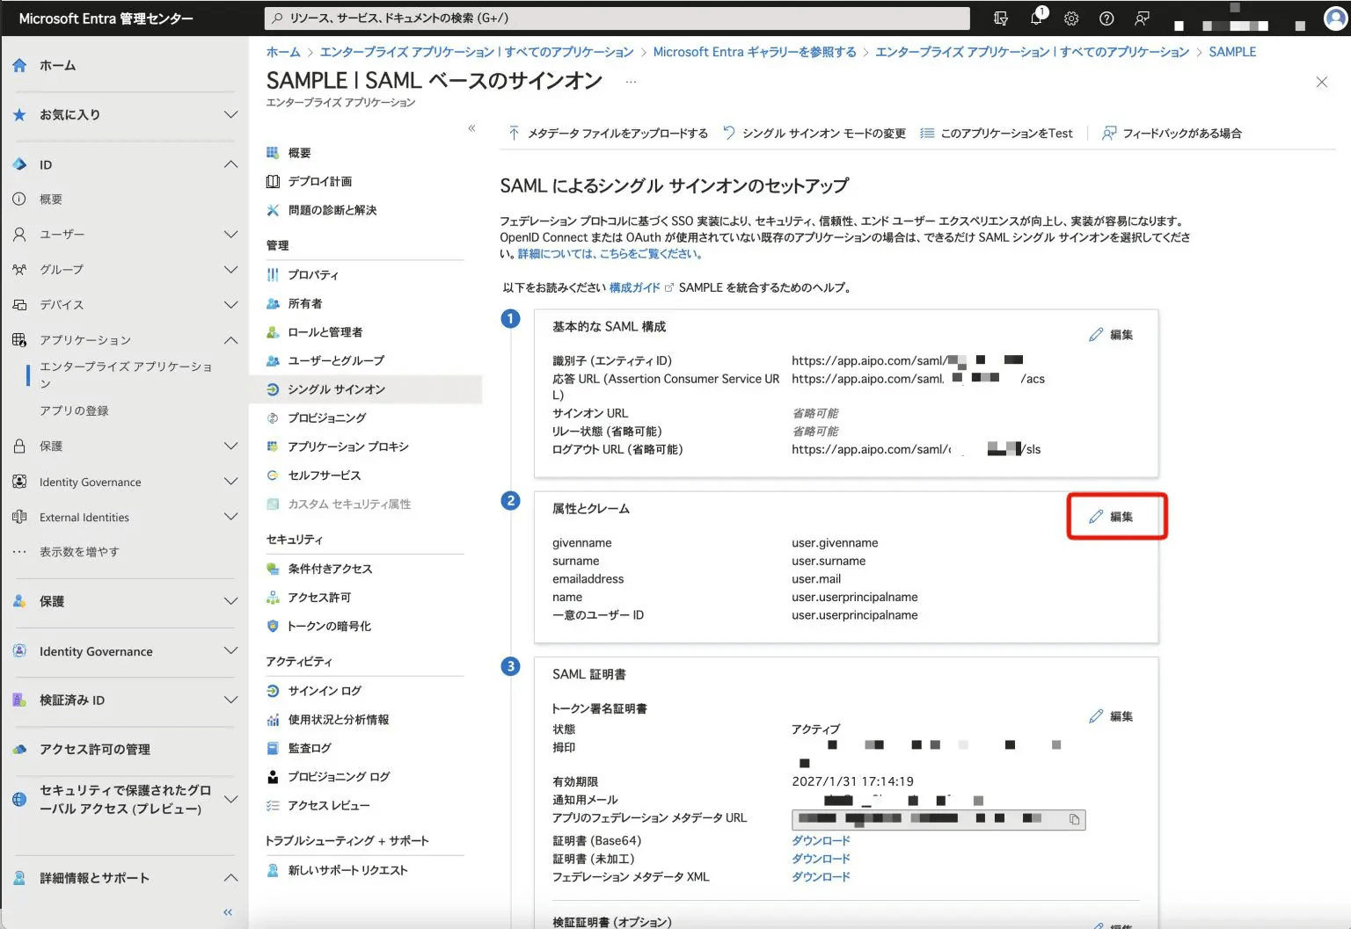Open アプリの登録 in the left sidebar
Screen dimensions: 1351x929
pos(74,410)
